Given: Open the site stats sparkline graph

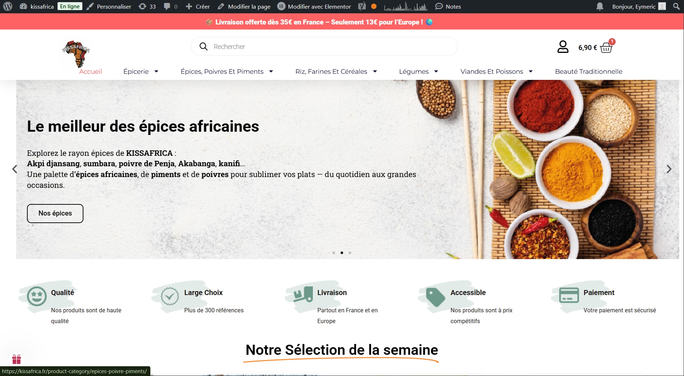Looking at the screenshot, I should click(x=406, y=6).
